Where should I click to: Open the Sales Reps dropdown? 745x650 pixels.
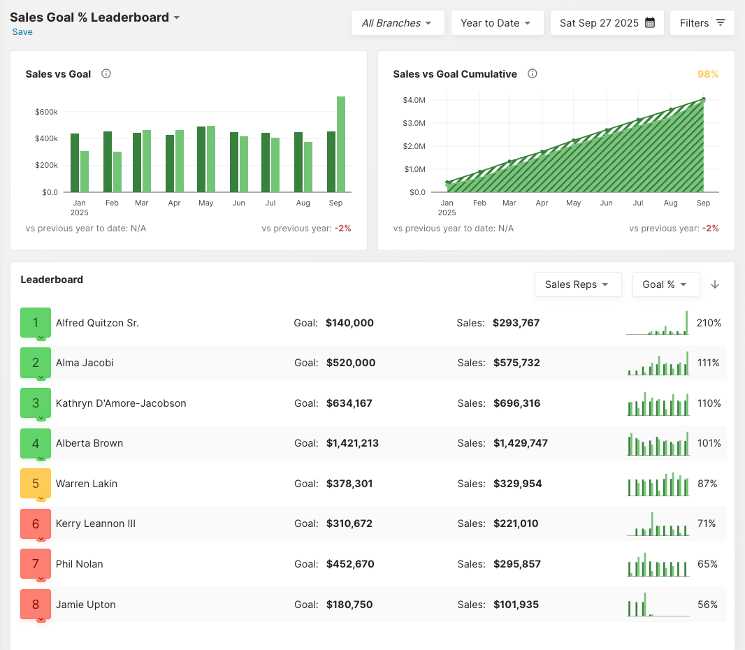coord(577,284)
